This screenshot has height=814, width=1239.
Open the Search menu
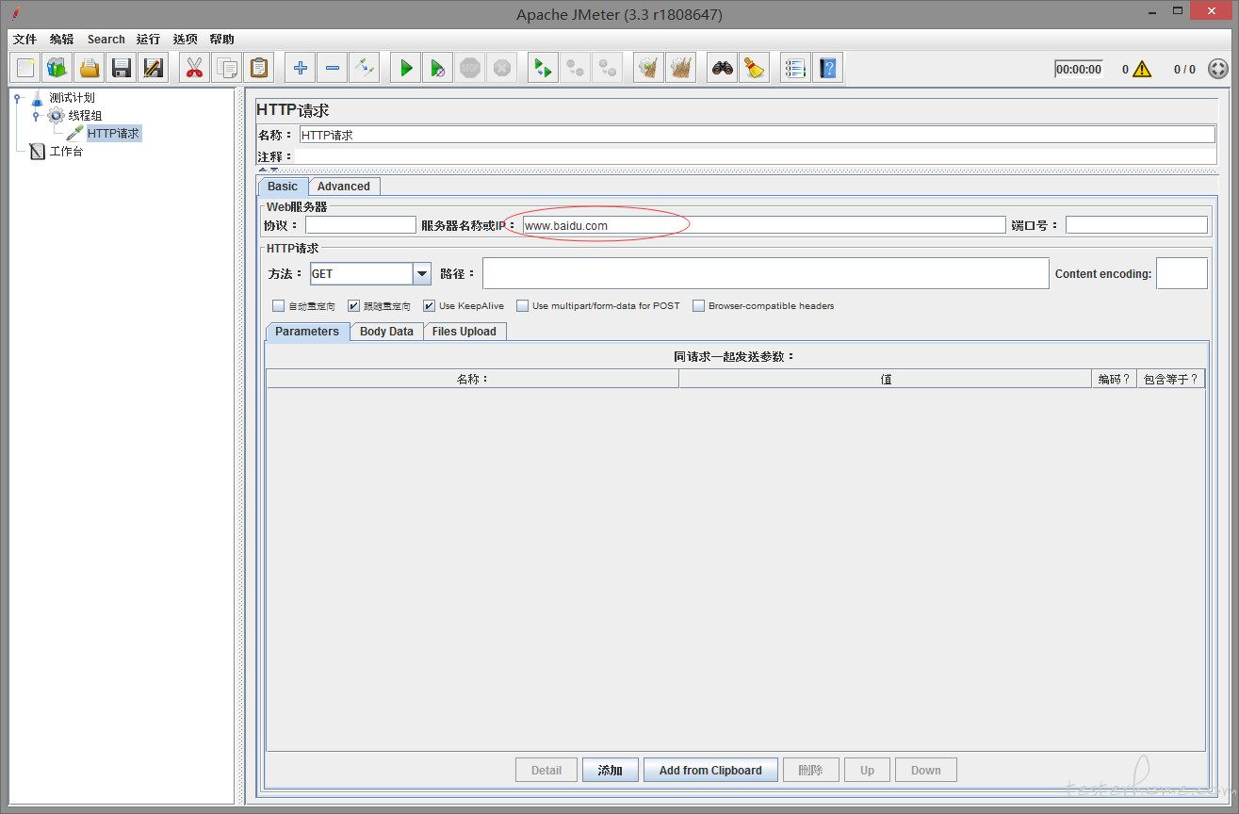[106, 40]
